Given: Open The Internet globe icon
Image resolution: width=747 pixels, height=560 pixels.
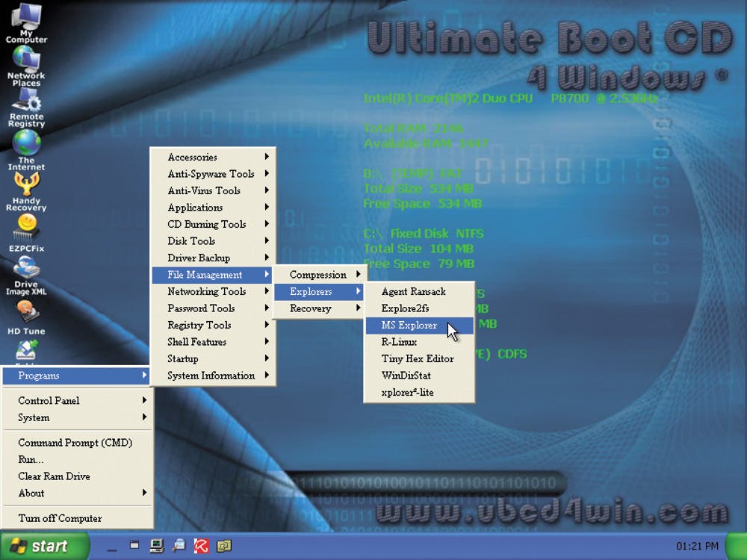Looking at the screenshot, I should [26, 150].
